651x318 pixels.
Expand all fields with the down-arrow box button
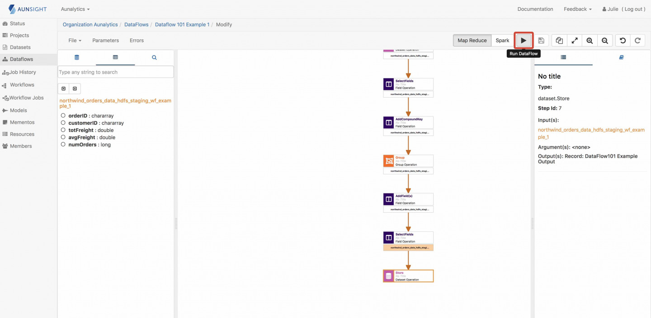tap(64, 89)
